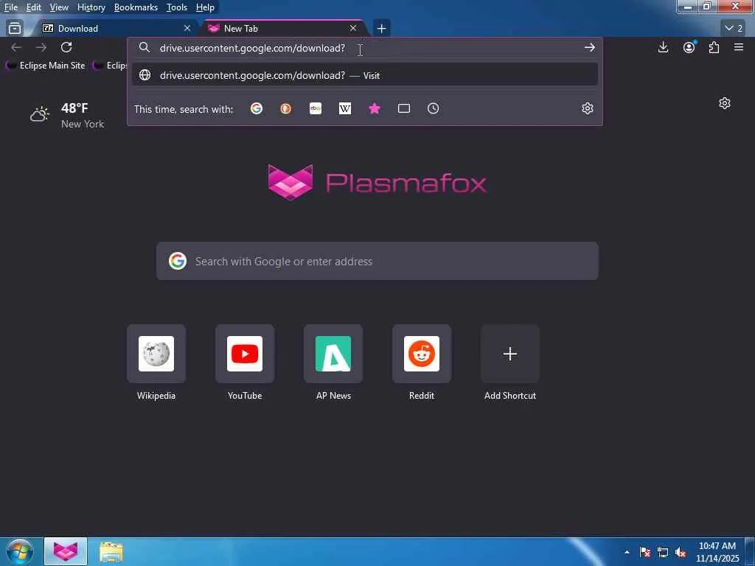The image size is (755, 566).
Task: Open Eclipse Main Site bookmark
Action: [46, 66]
